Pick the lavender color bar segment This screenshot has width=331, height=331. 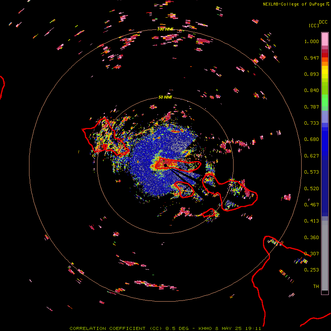(325, 117)
